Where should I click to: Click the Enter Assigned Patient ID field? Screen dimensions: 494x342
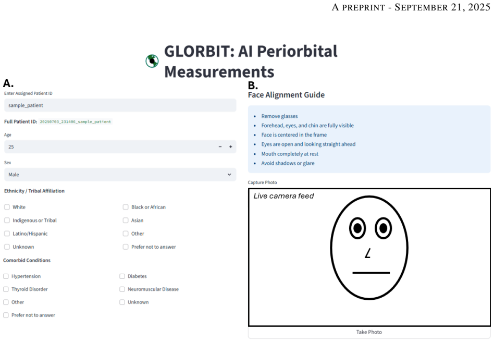pos(120,105)
